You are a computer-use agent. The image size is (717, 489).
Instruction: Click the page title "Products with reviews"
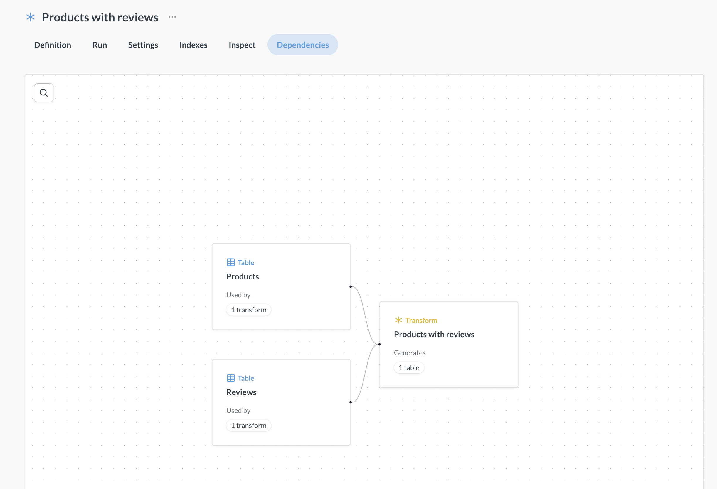coord(100,17)
